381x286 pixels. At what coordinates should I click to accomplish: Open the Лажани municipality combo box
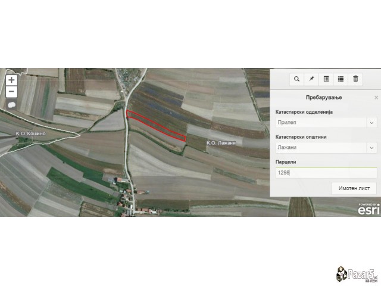click(320, 147)
